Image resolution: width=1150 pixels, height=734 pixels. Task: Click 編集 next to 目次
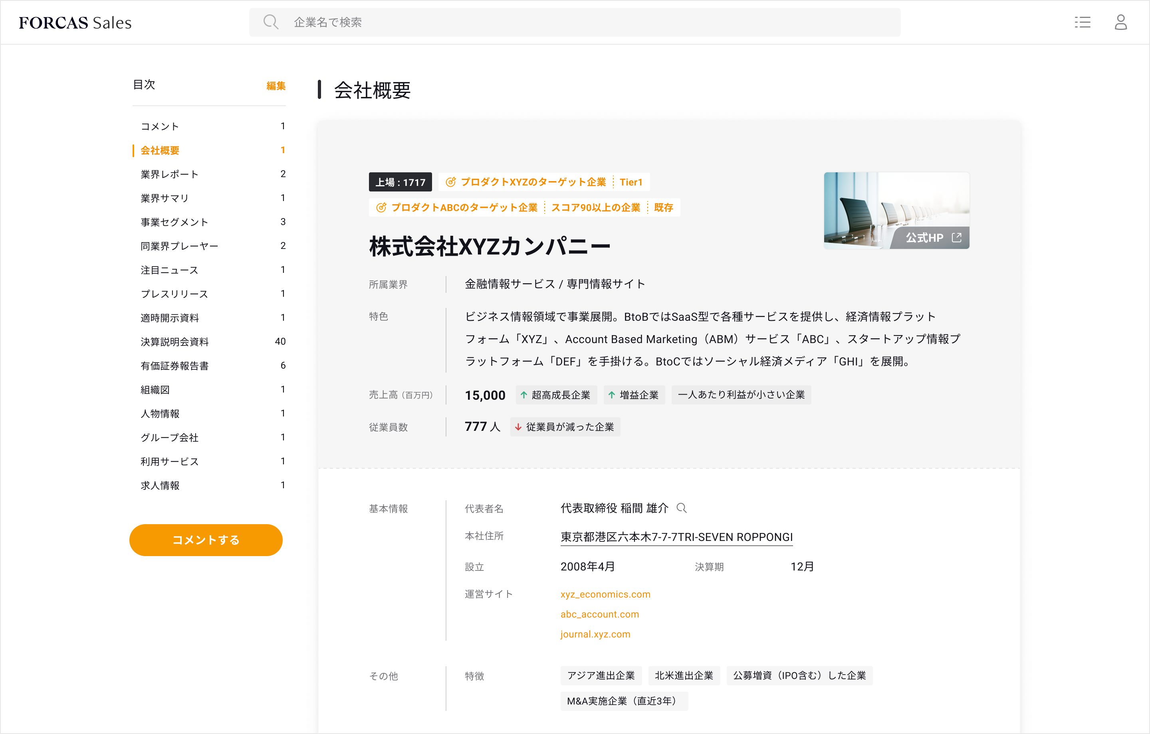276,86
